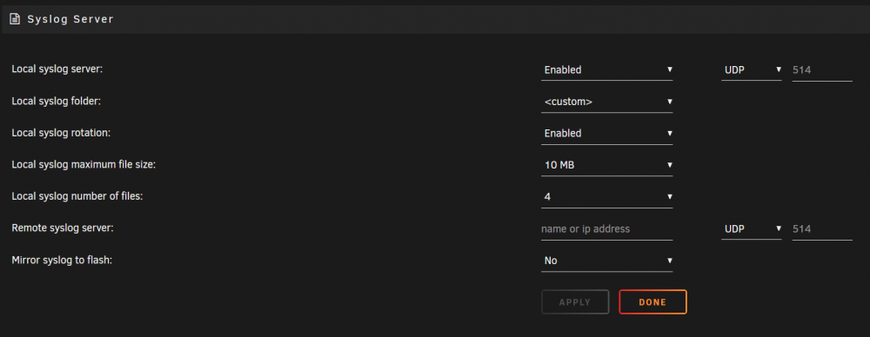Click the Syslog Server document icon
870x337 pixels.
[15, 19]
